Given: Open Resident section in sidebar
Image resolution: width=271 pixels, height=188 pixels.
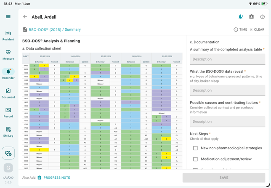Looking at the screenshot, I should (x=8, y=36).
